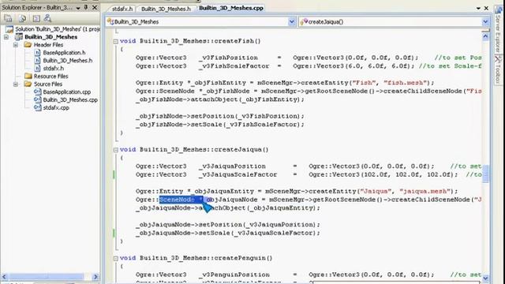
Task: Click the Builtin_3D_Meshes class icon in scope box
Action: [110, 21]
